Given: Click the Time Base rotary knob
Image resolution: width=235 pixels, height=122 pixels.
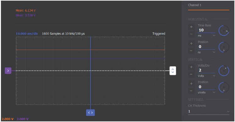Looking at the screenshot, I should [224, 30].
